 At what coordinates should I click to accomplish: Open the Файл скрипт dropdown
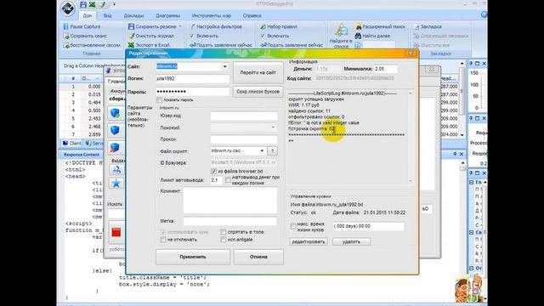(x=262, y=151)
